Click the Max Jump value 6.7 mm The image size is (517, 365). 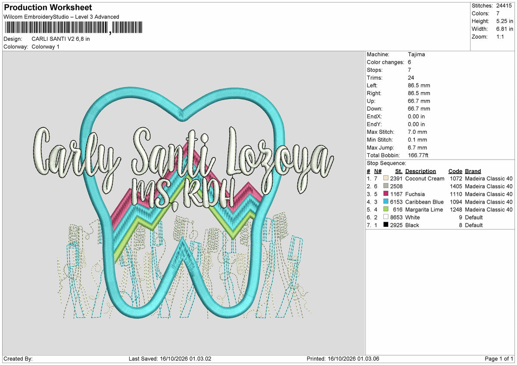(x=417, y=147)
